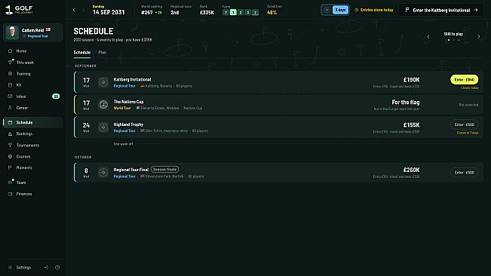Screen dimensions: 491x276
Task: Click the Condition 48% value
Action: (272, 13)
